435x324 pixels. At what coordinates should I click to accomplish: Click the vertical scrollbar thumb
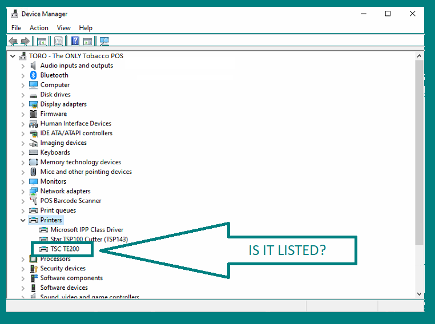(x=419, y=152)
